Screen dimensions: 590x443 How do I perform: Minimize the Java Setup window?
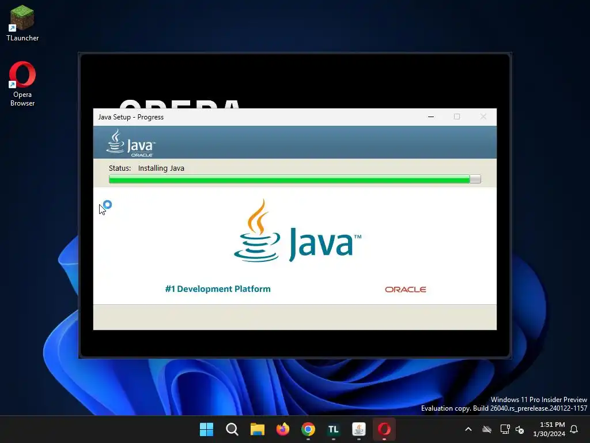point(431,117)
